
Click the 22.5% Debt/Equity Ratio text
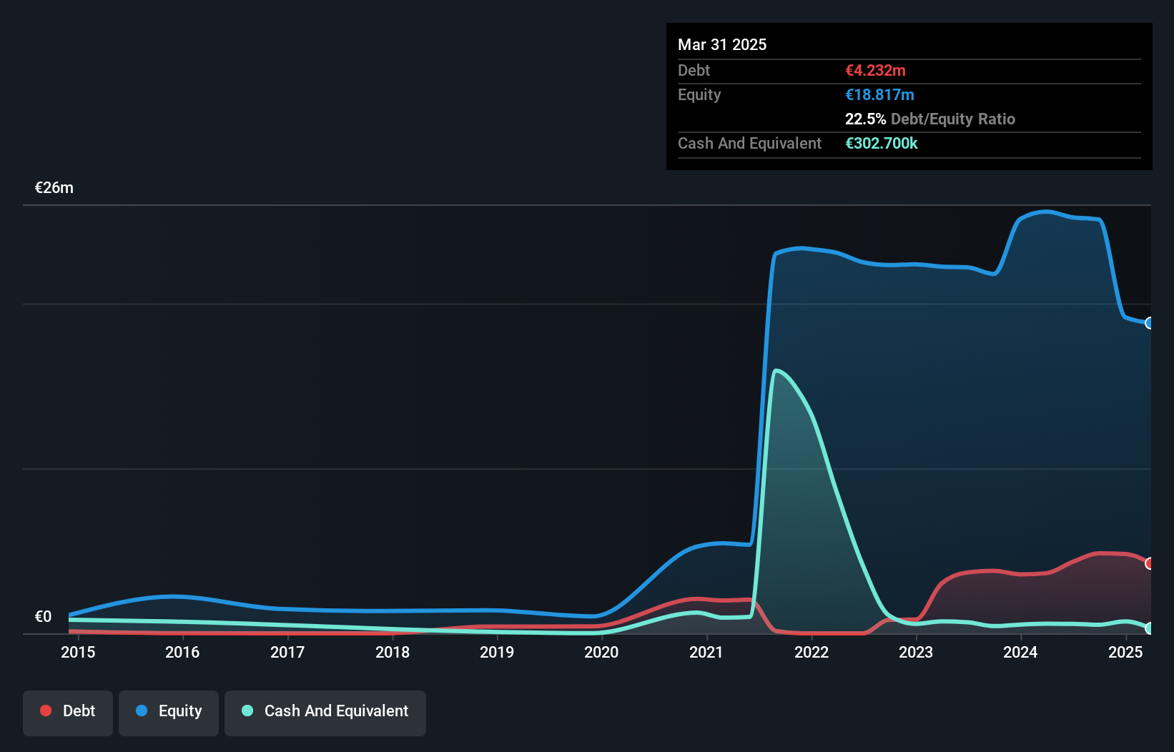[930, 119]
